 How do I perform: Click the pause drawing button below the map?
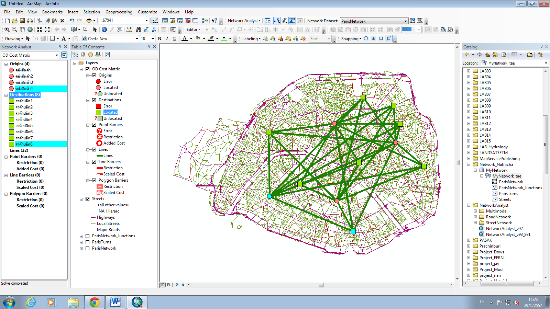(x=183, y=284)
